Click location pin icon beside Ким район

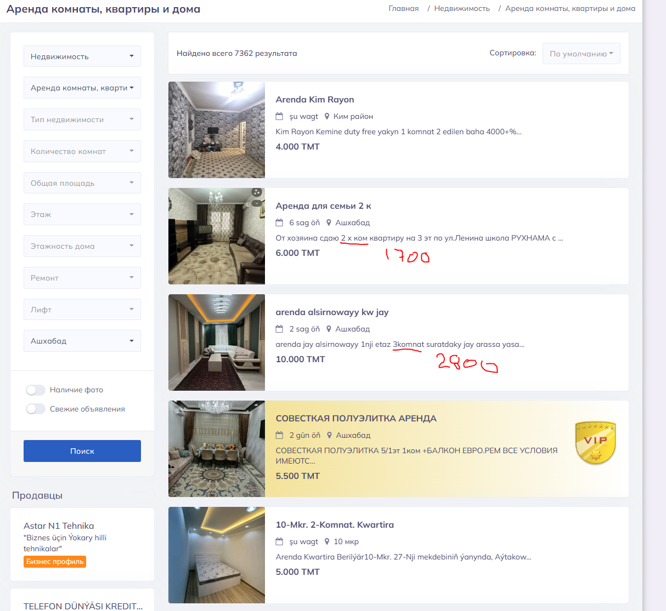(x=327, y=116)
